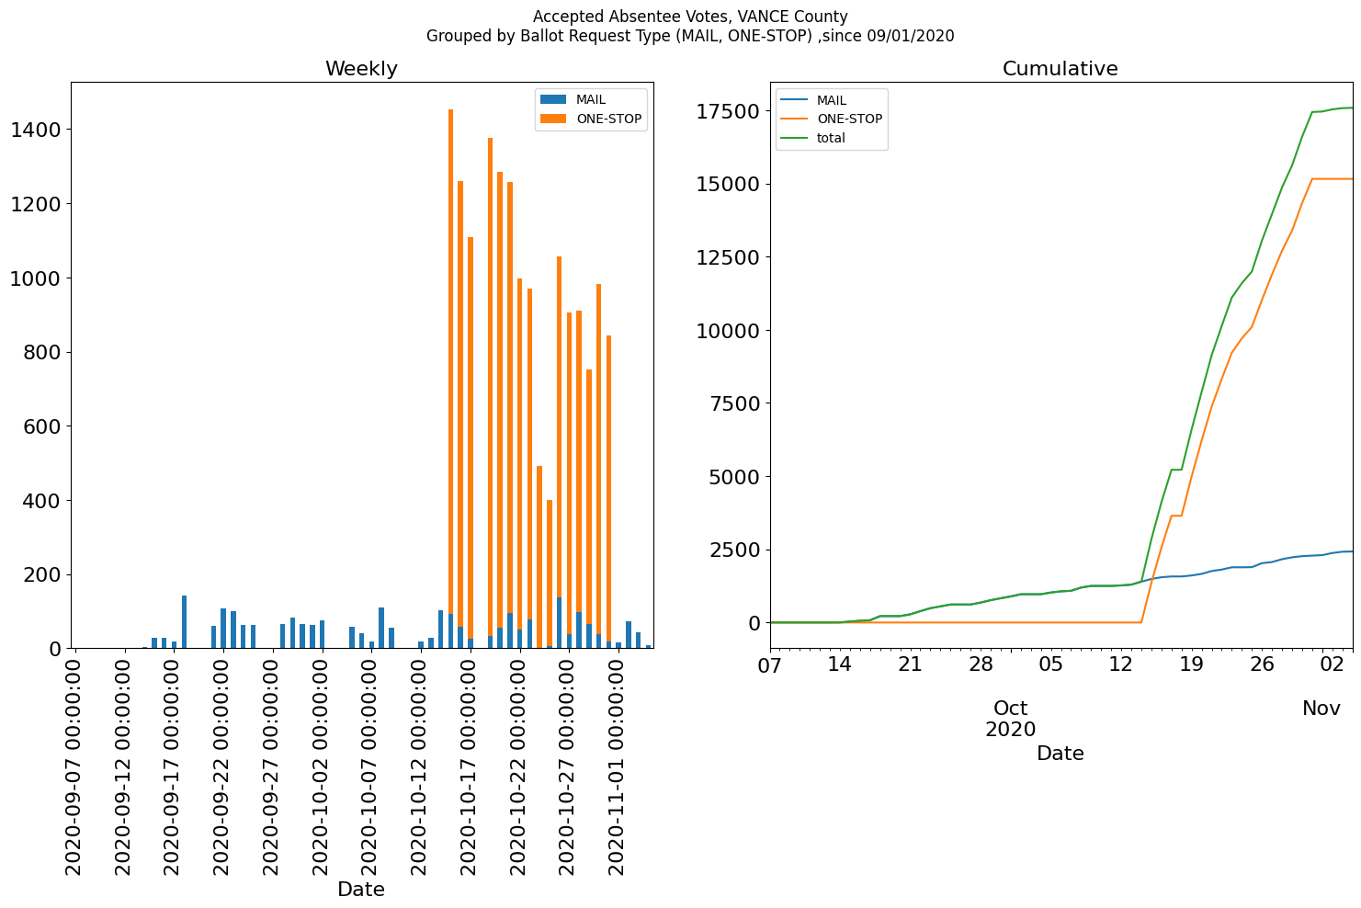This screenshot has width=1361, height=908.
Task: Click the 0 tick on Cumulative y-axis
Action: coord(754,623)
